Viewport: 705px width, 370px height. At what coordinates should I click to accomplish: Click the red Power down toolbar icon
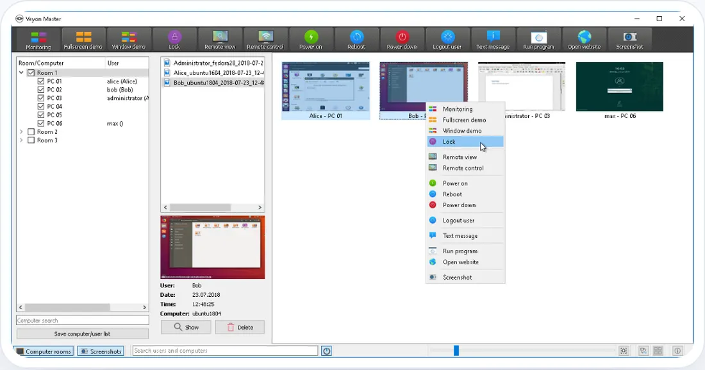(402, 40)
